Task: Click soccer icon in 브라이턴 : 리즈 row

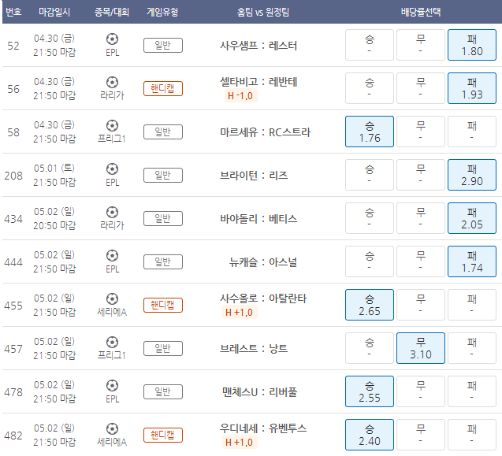Action: point(112,169)
